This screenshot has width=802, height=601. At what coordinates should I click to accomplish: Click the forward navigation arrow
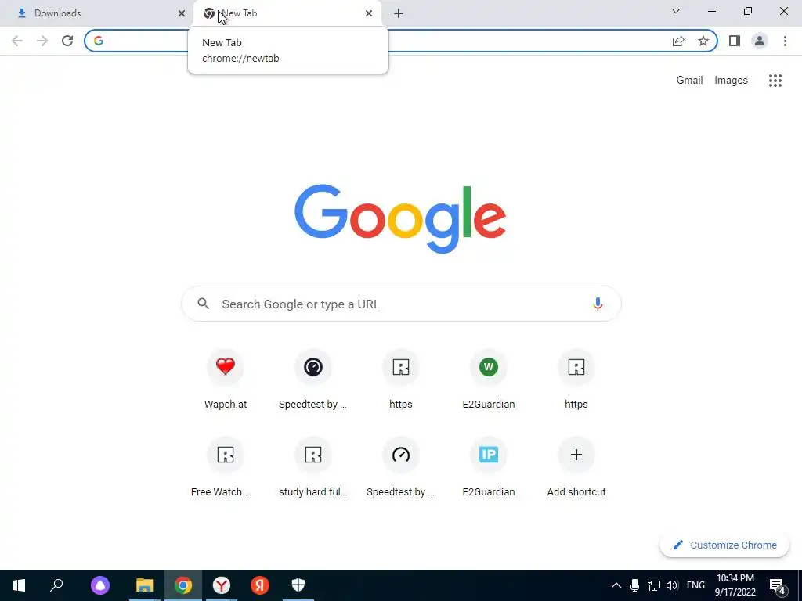[42, 41]
